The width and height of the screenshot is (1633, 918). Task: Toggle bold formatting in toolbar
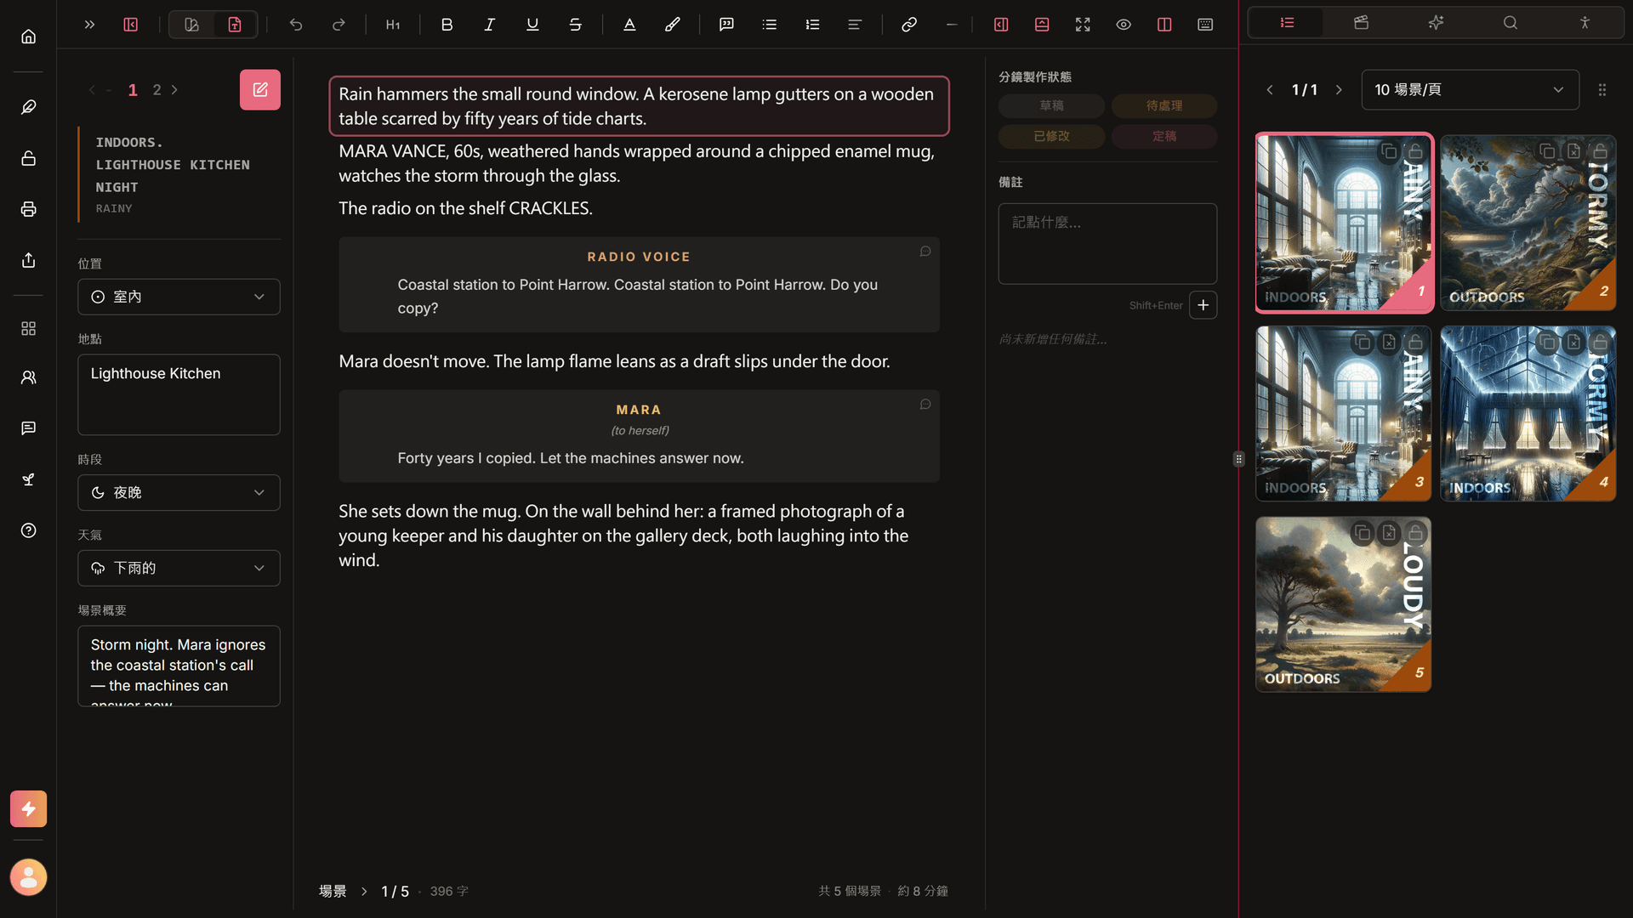tap(447, 25)
